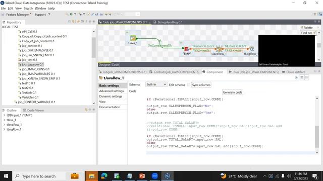The image size is (323, 181).
Task: Expand tDBInput_1 ("EMP") in Outline
Action: coord(4,115)
